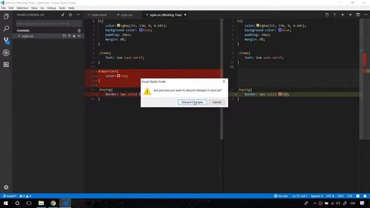The width and height of the screenshot is (370, 208).
Task: Change language mode via CSS status item
Action: [x=350, y=196]
